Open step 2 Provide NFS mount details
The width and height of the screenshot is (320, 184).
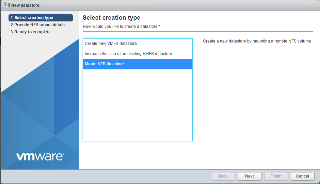coord(38,25)
